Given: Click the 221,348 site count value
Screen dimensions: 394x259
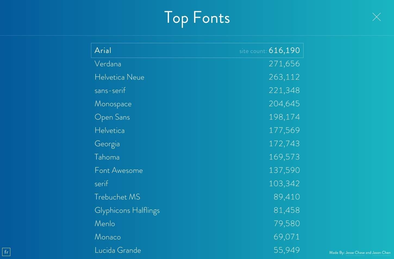Looking at the screenshot, I should pos(284,90).
